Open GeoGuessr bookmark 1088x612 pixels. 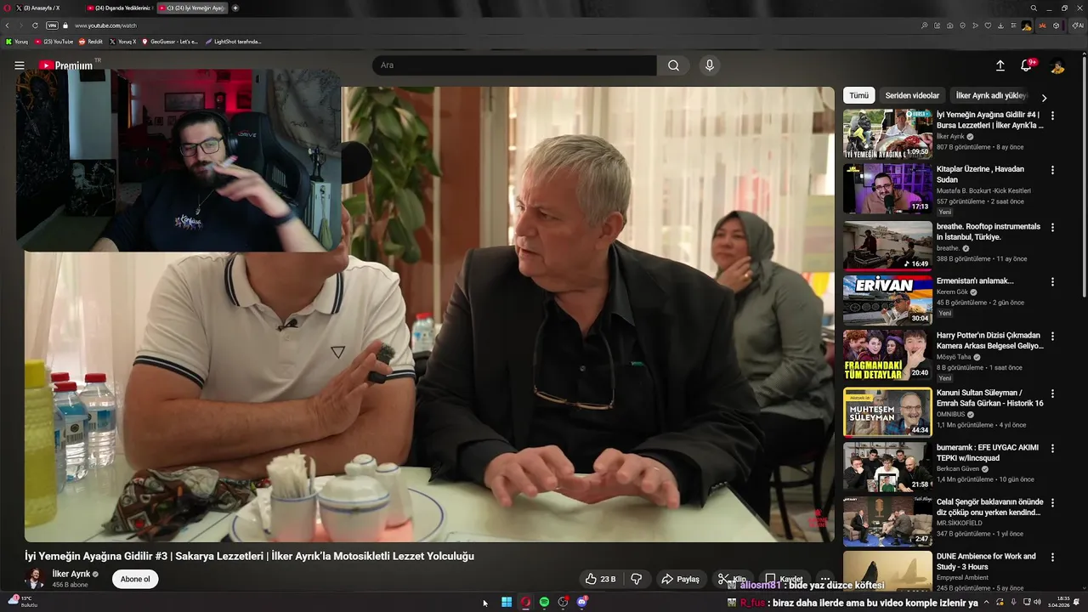click(x=170, y=41)
